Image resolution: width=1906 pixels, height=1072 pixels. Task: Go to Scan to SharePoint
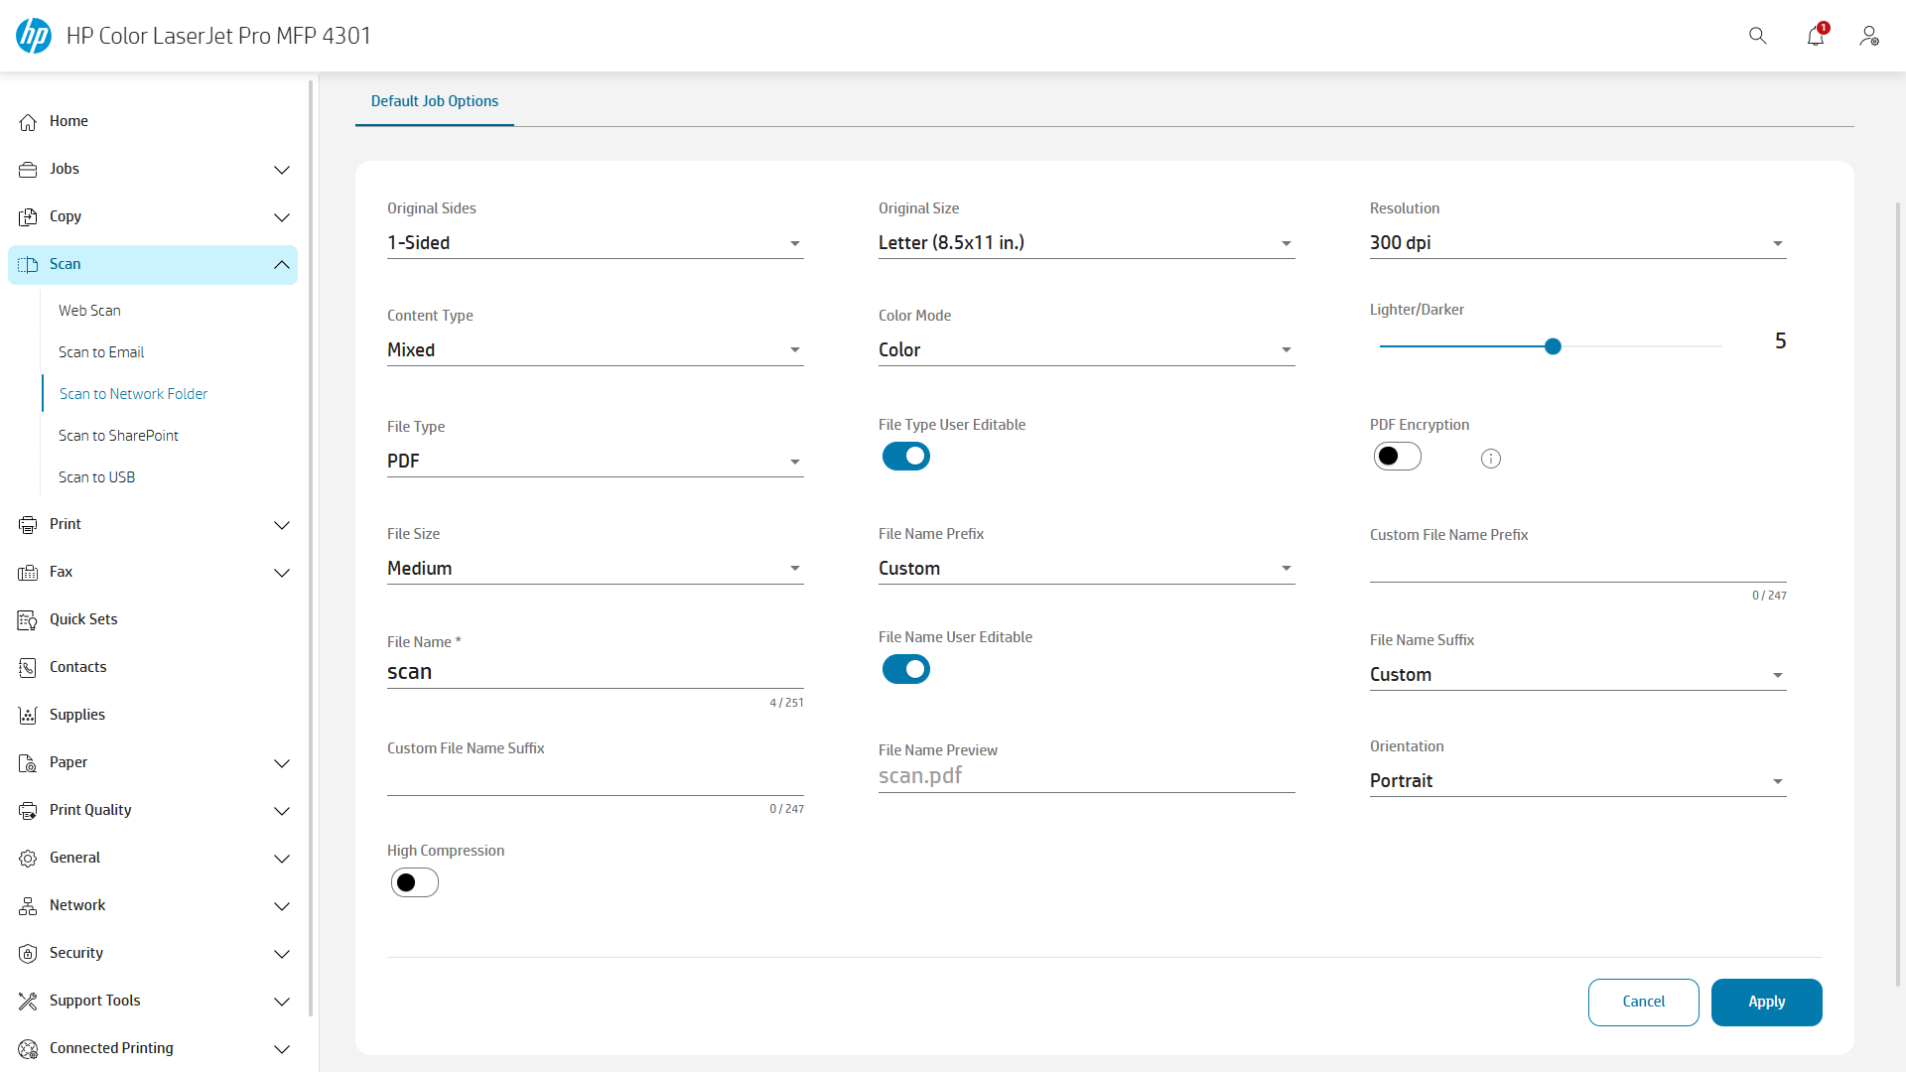coord(118,436)
